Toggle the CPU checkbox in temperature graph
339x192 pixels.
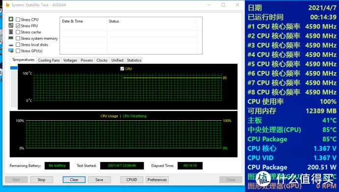coord(122,69)
